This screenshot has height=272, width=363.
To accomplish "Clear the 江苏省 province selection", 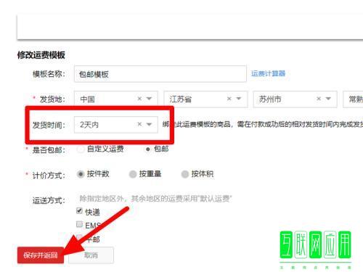I will (229, 99).
